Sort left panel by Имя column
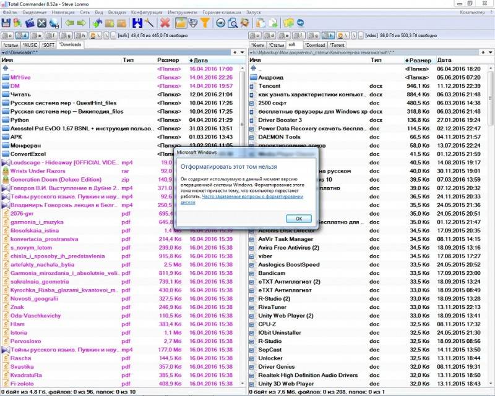Screen dimensions: 495x396 coord(61,60)
